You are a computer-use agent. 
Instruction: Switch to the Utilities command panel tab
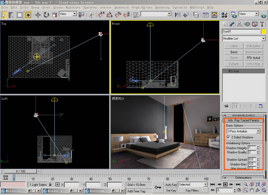[x=262, y=24]
